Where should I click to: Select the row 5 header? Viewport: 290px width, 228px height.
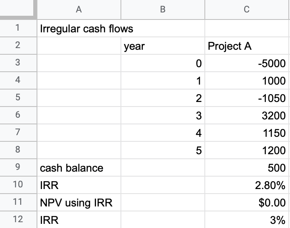[18, 97]
